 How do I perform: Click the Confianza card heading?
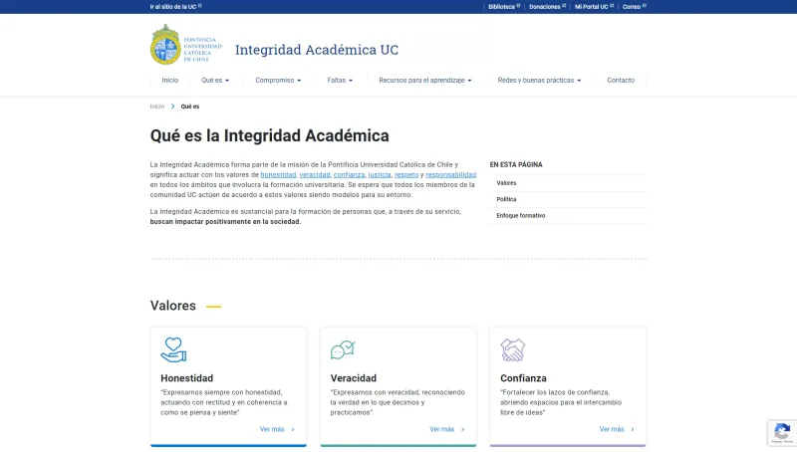(523, 378)
